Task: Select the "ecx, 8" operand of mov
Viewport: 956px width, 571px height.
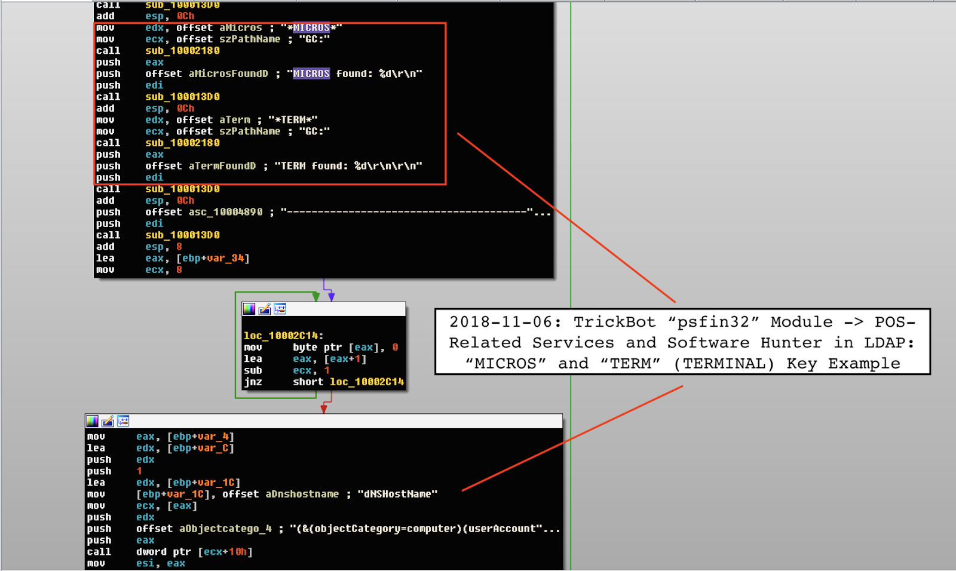Action: pos(164,270)
